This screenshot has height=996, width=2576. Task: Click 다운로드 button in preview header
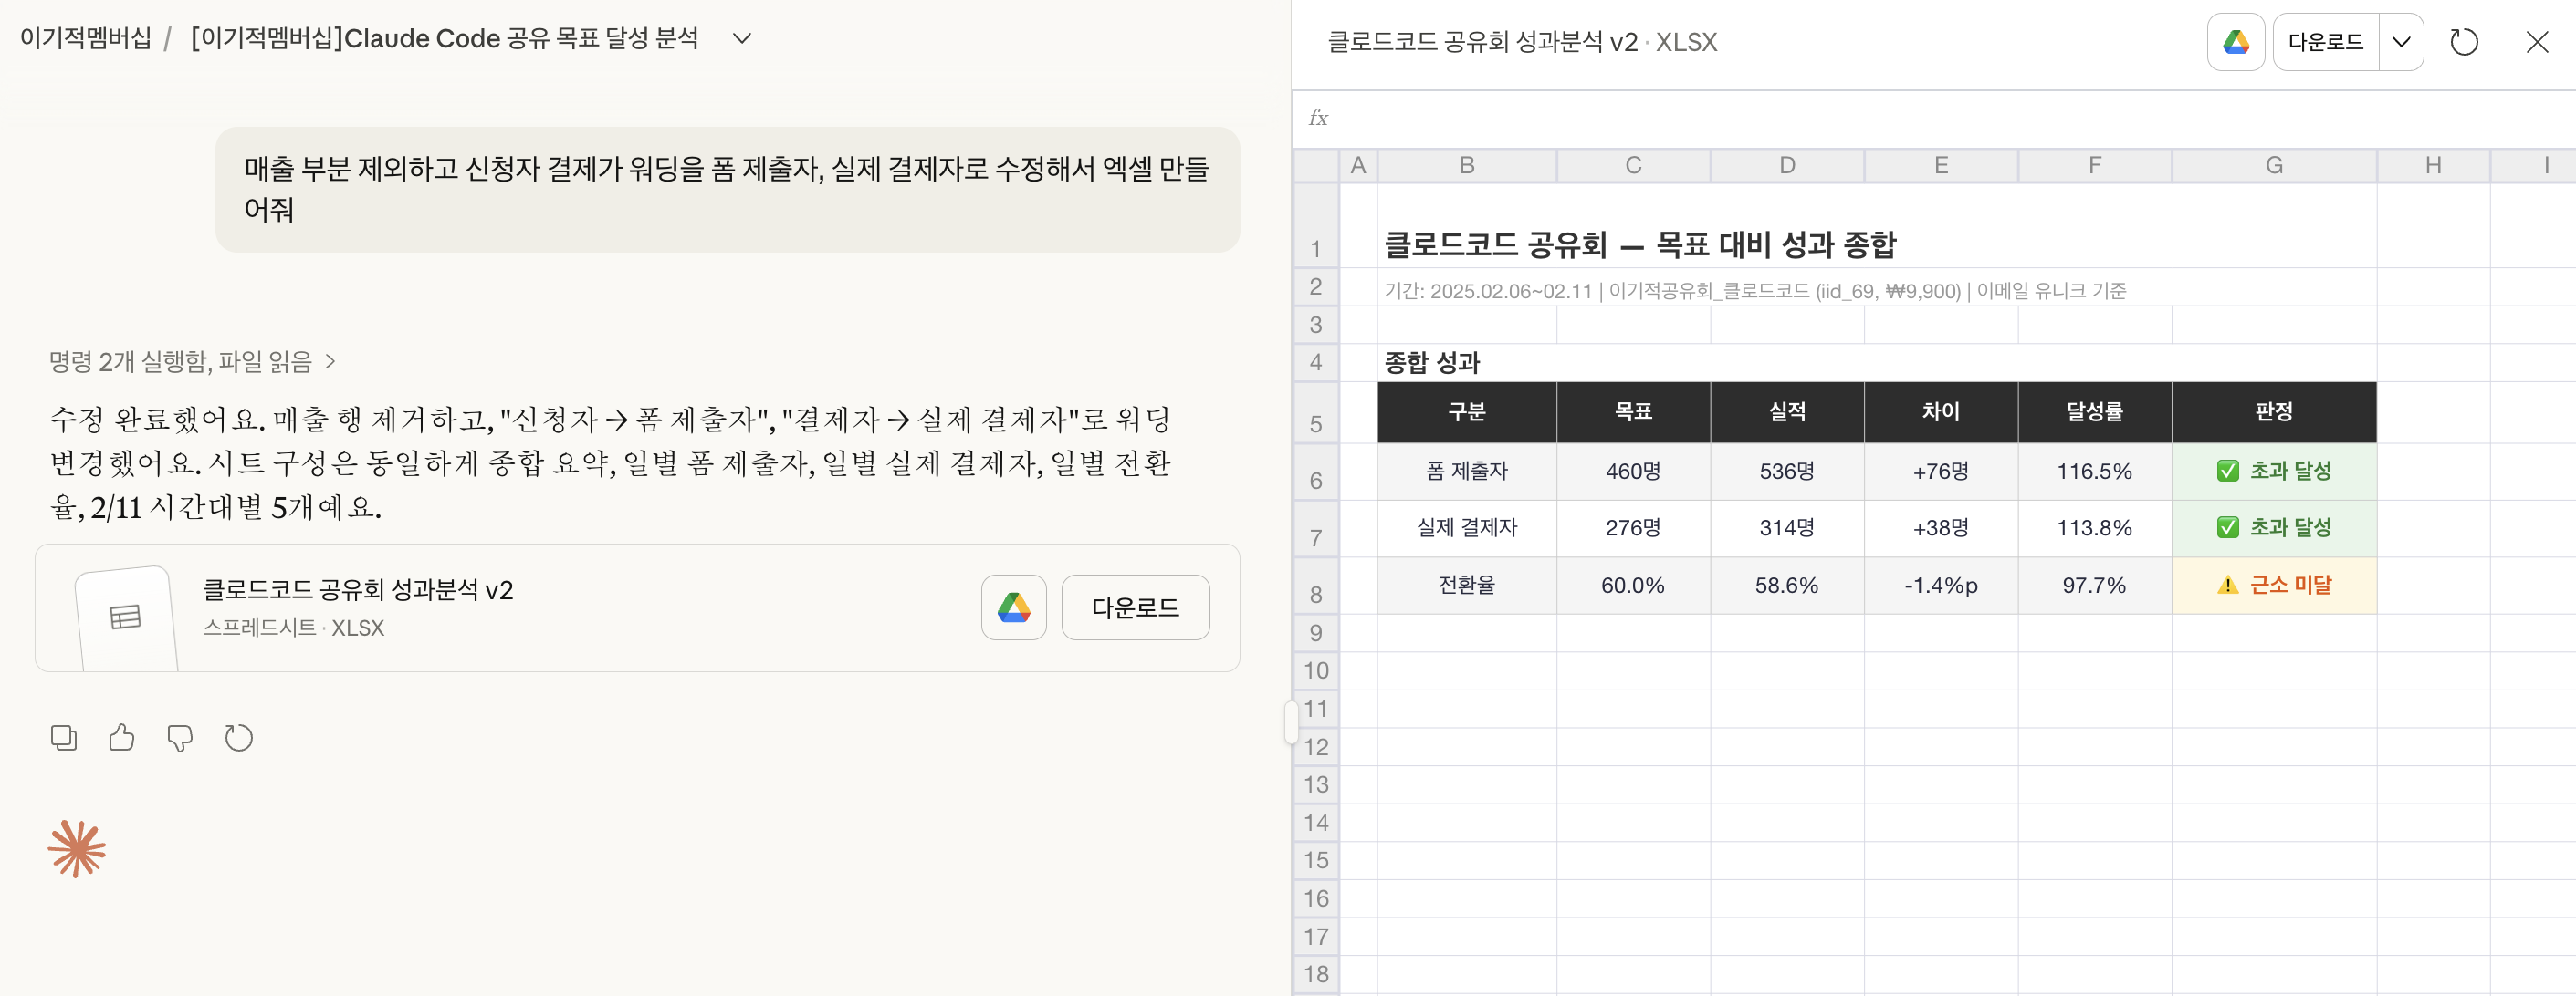(2325, 42)
